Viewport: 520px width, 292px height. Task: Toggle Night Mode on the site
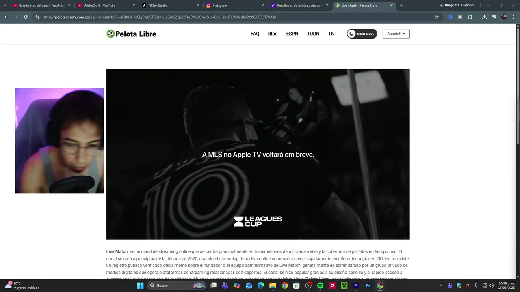point(362,34)
